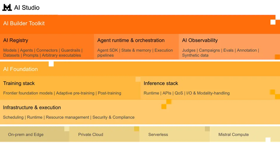The width and height of the screenshot is (280, 143).
Task: Select the Serverless deployment block
Action: click(x=158, y=135)
